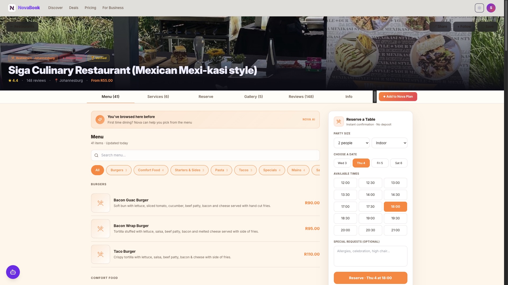
Task: Open the Indoor seating dropdown
Action: pyautogui.click(x=389, y=143)
